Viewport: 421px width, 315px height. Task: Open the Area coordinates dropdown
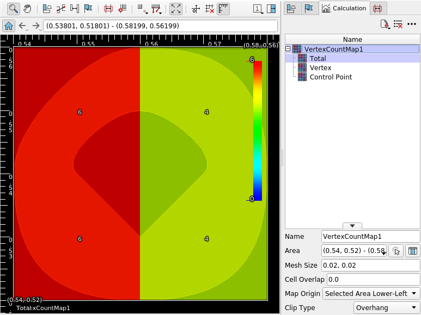pos(384,253)
